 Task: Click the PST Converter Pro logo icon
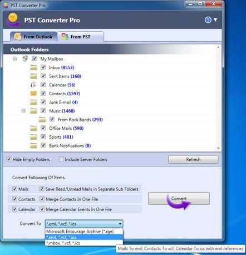(13, 19)
